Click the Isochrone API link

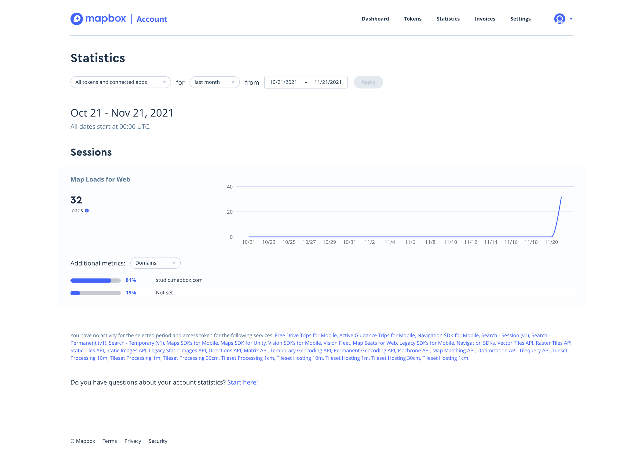[x=414, y=350]
